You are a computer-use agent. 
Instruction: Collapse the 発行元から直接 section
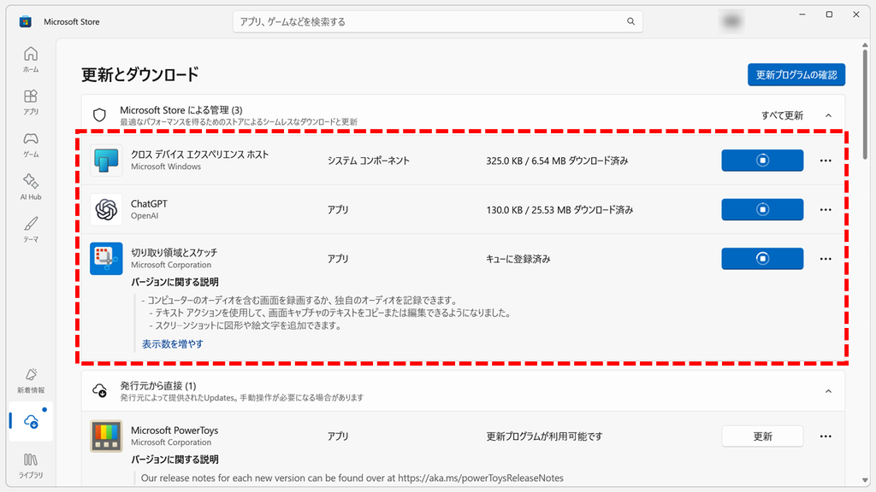(x=828, y=391)
